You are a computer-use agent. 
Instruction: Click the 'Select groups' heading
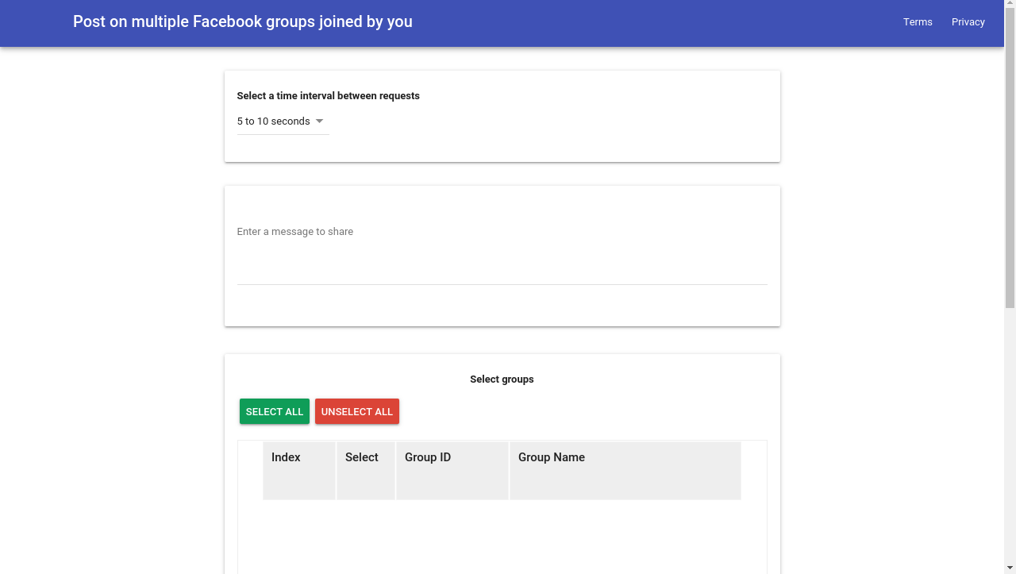pos(502,379)
